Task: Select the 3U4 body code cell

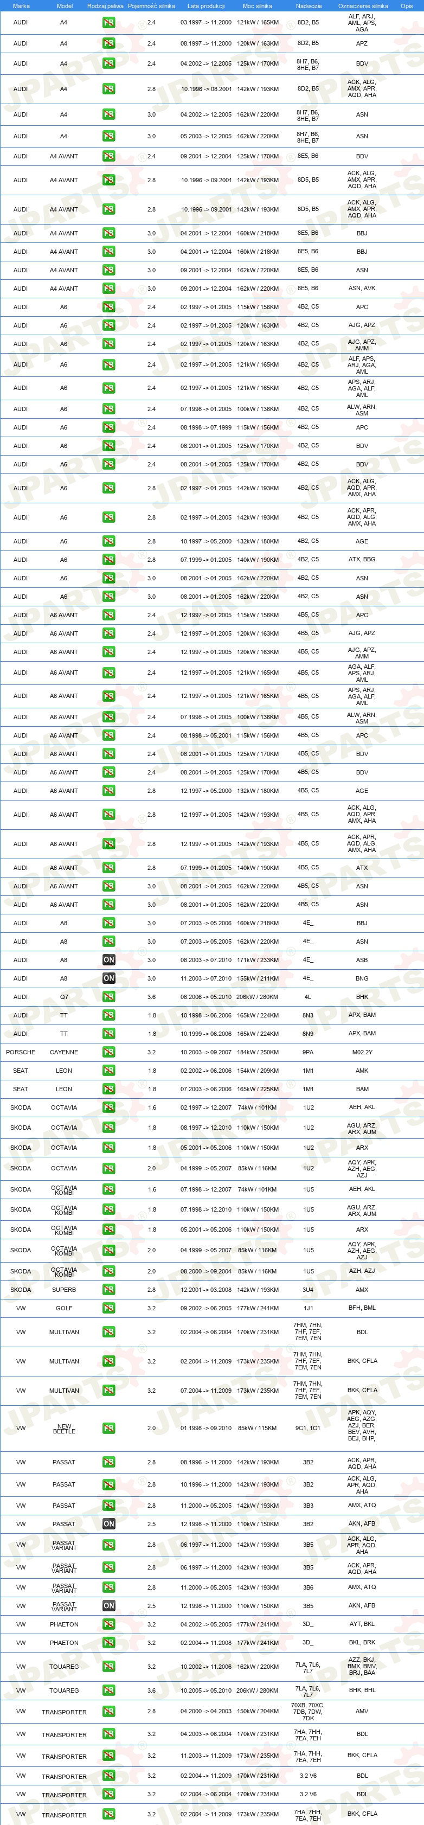Action: (x=308, y=1289)
